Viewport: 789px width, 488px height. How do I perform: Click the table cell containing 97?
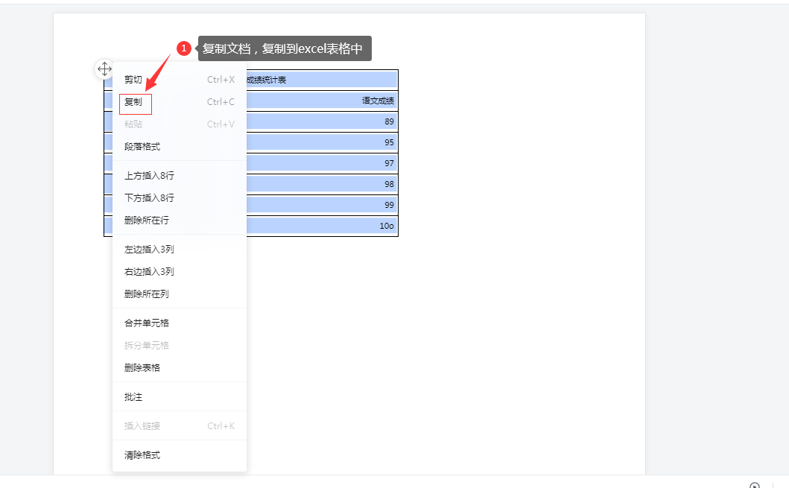click(x=322, y=163)
